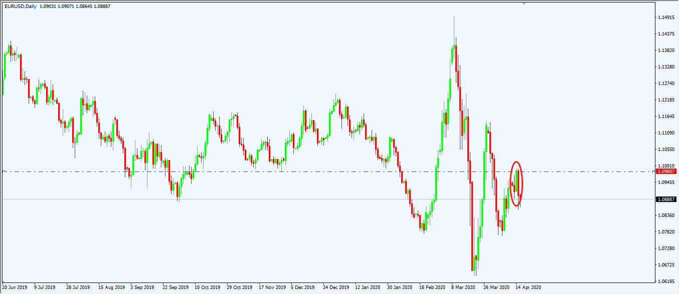Click the 24 Dec 2019 date label

tap(336, 288)
